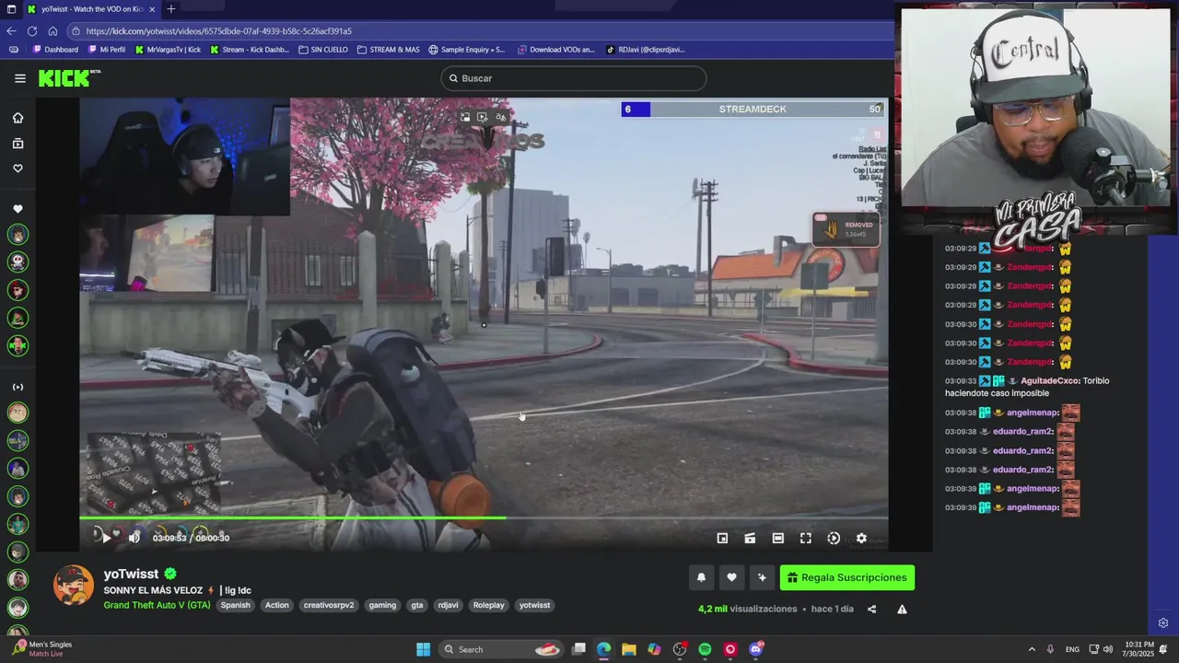Mute the video player volume
Viewport: 1179px width, 663px height.
[x=134, y=538]
